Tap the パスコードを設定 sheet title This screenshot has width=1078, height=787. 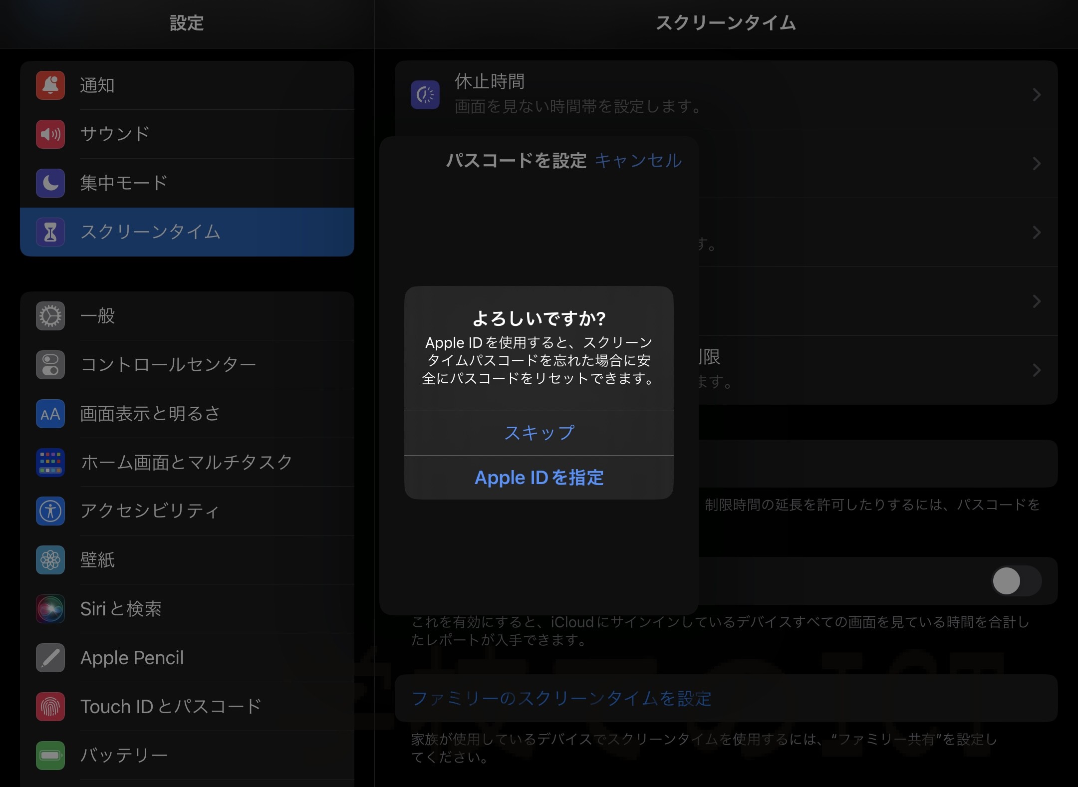point(516,161)
